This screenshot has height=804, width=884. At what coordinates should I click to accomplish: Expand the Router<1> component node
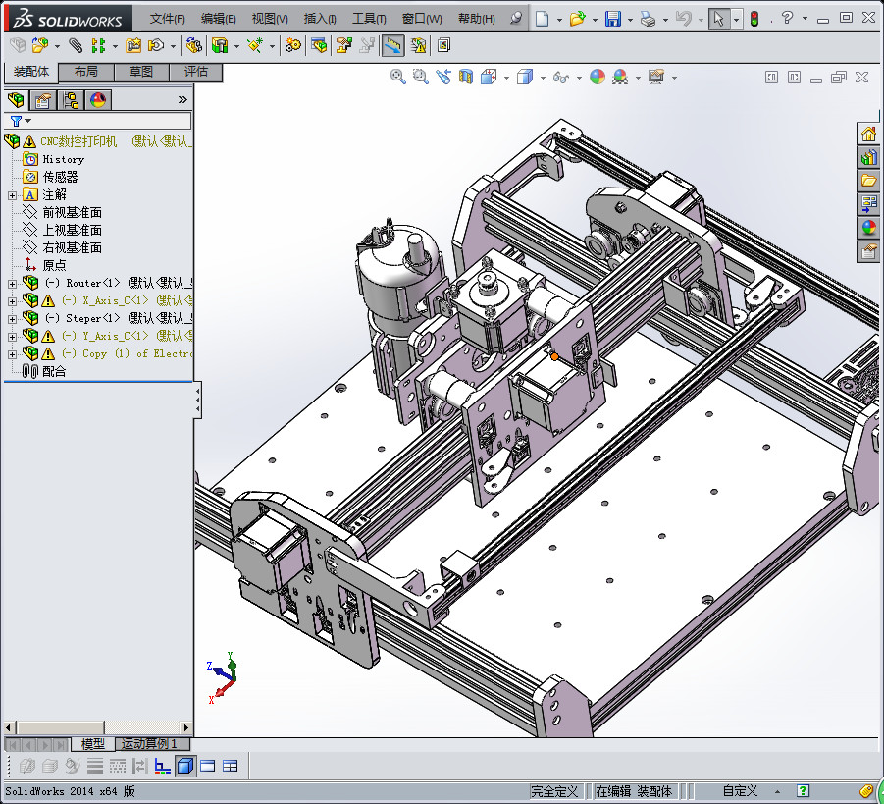(12, 283)
